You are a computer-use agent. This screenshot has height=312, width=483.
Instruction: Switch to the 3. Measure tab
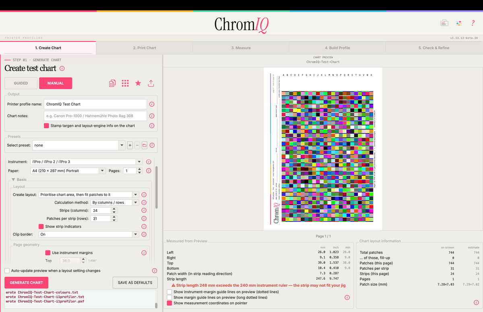(241, 48)
